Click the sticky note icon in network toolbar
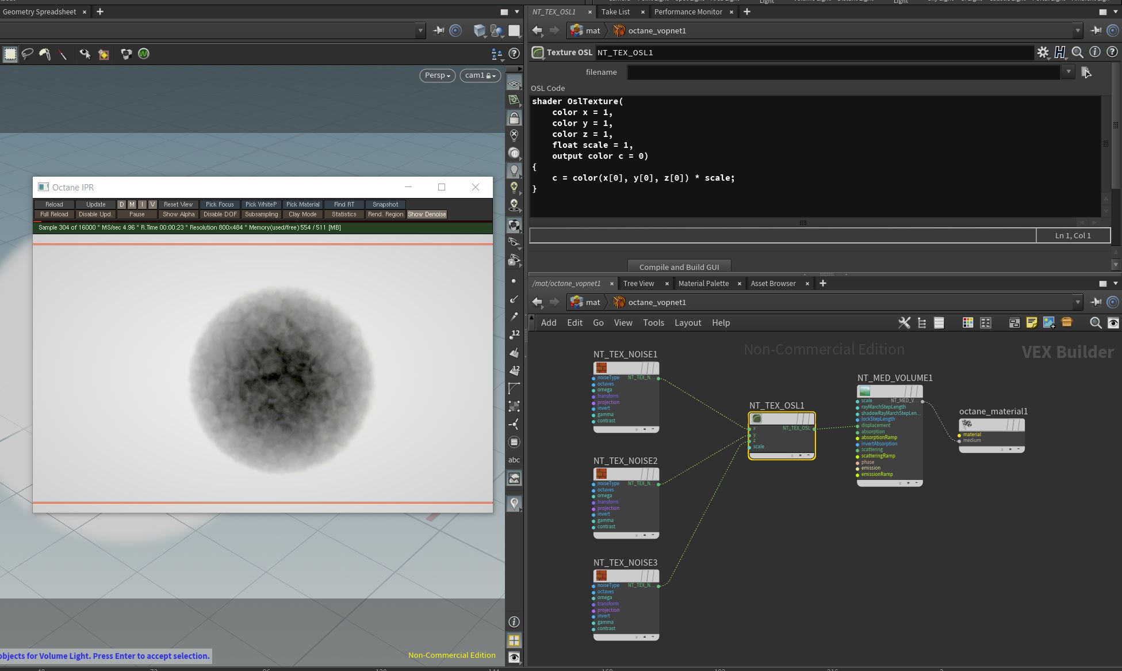Image resolution: width=1122 pixels, height=671 pixels. 1031,323
